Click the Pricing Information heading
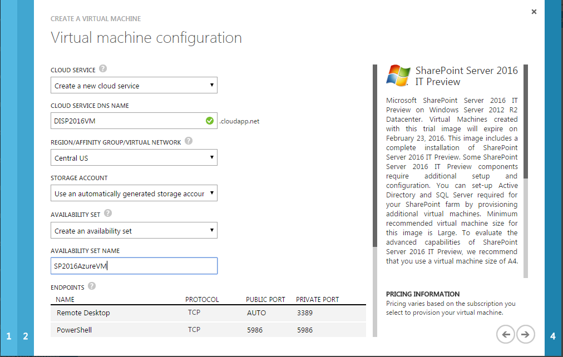This screenshot has height=357, width=563. pos(423,294)
